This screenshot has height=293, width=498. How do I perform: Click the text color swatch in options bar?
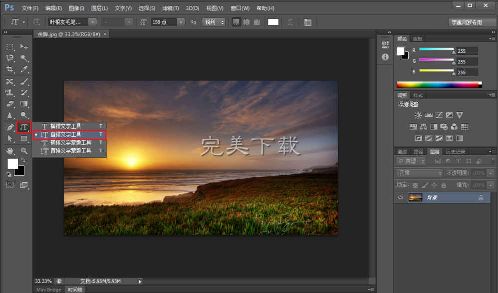pyautogui.click(x=273, y=22)
